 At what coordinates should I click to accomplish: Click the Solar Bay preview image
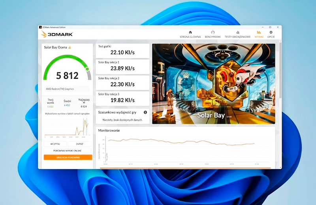point(213,84)
